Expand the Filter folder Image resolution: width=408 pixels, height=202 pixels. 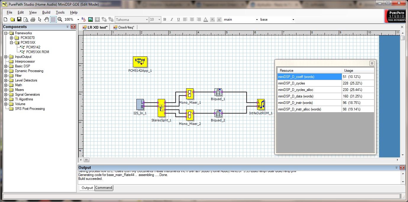click(6, 76)
